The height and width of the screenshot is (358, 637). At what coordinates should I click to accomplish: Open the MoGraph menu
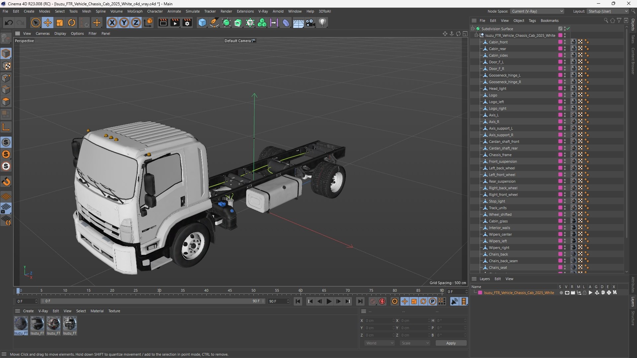click(x=135, y=11)
